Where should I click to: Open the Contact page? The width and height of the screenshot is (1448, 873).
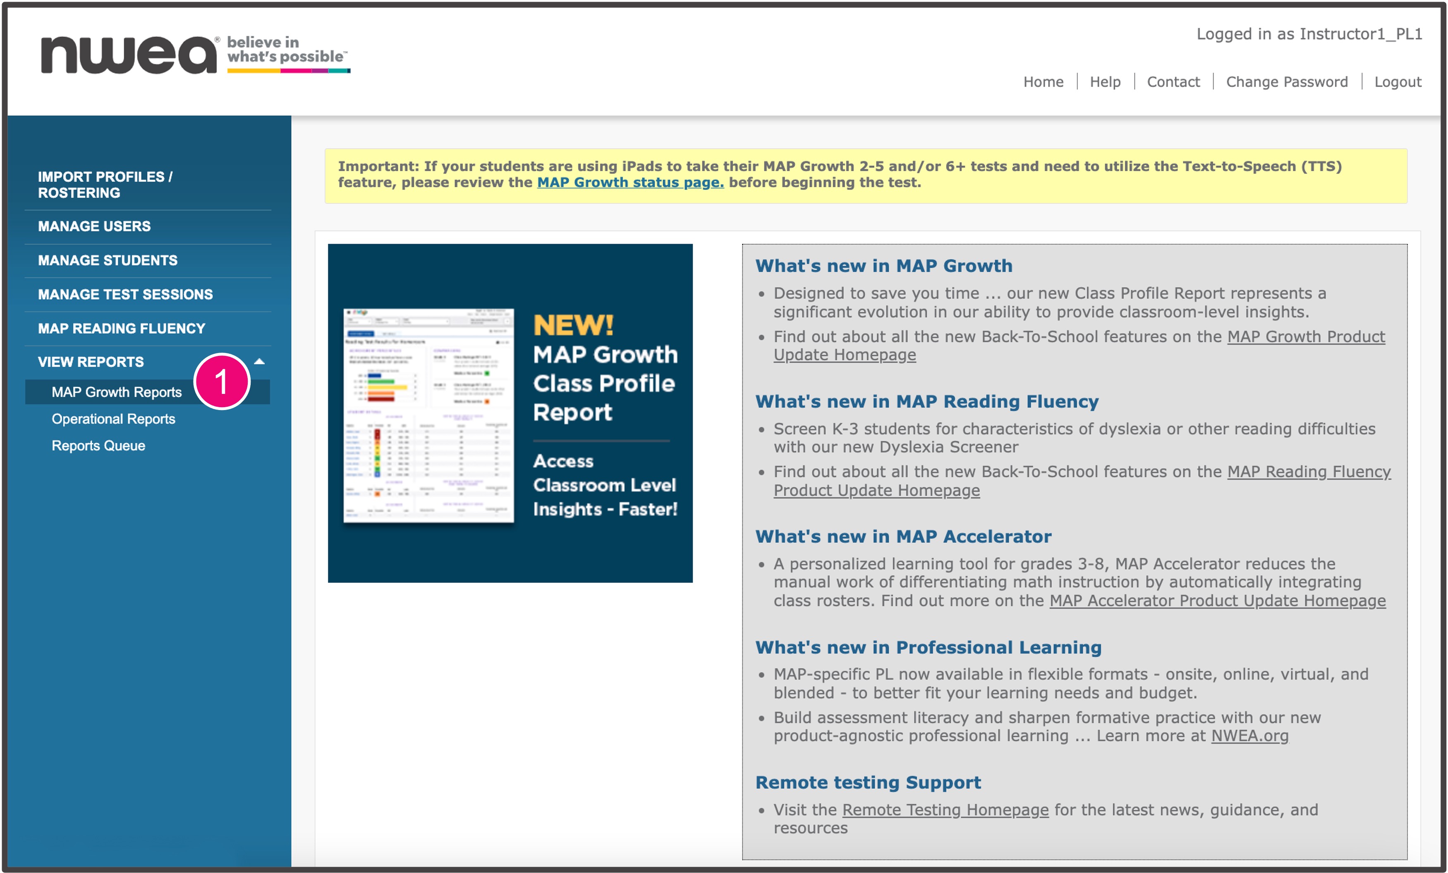[1173, 82]
